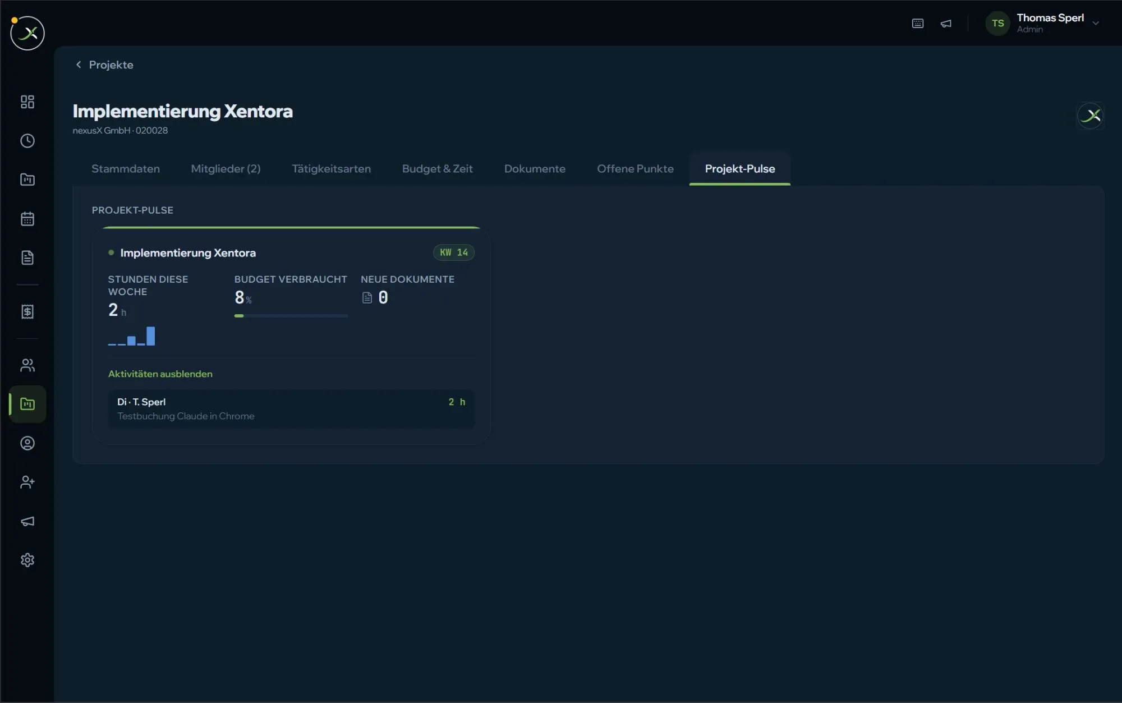1122x703 pixels.
Task: Click the nexusX logo at top left
Action: pos(27,33)
